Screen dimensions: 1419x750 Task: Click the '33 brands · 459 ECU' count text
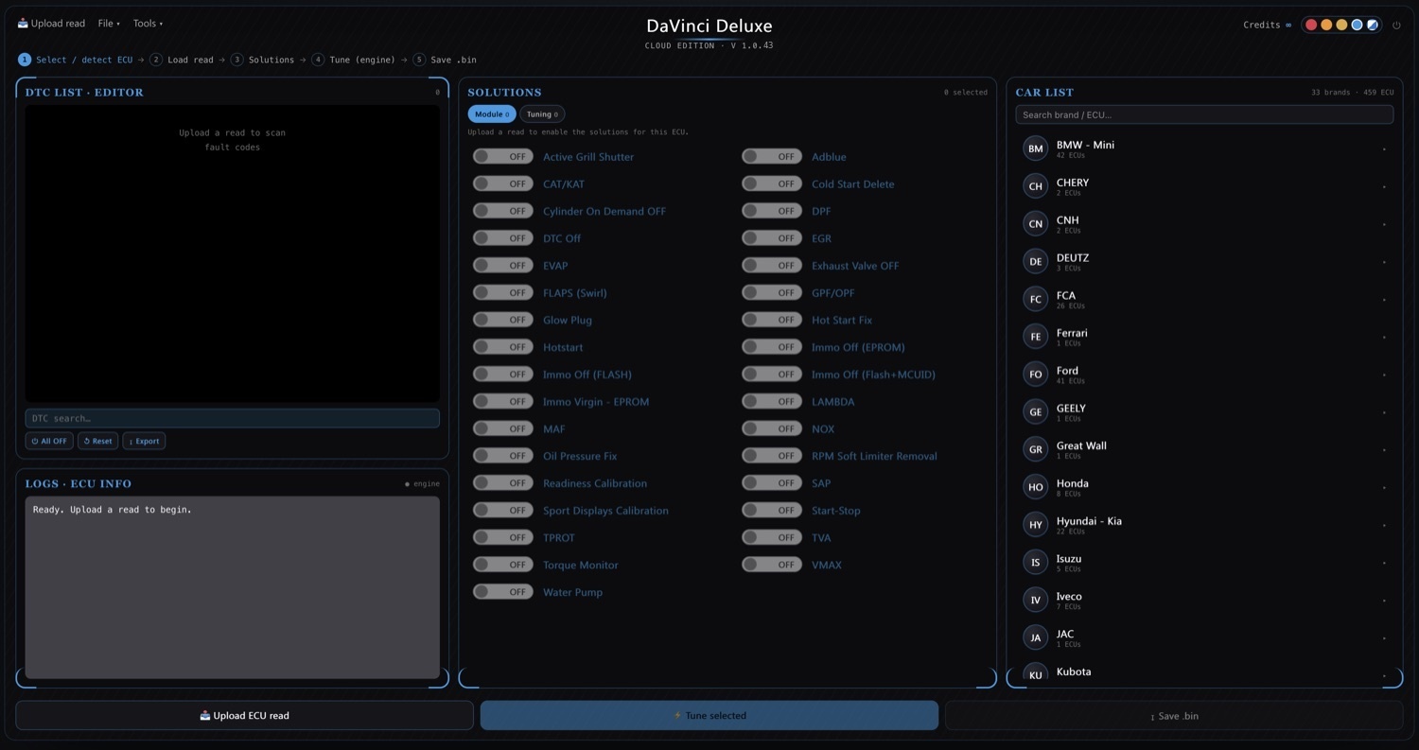point(1353,93)
